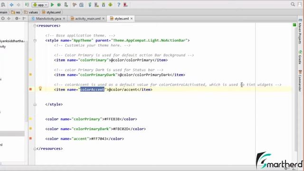Click the hide project panel icon

tap(24, 19)
